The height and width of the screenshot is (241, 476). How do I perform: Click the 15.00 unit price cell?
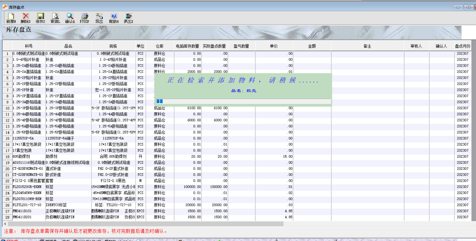coord(274,157)
